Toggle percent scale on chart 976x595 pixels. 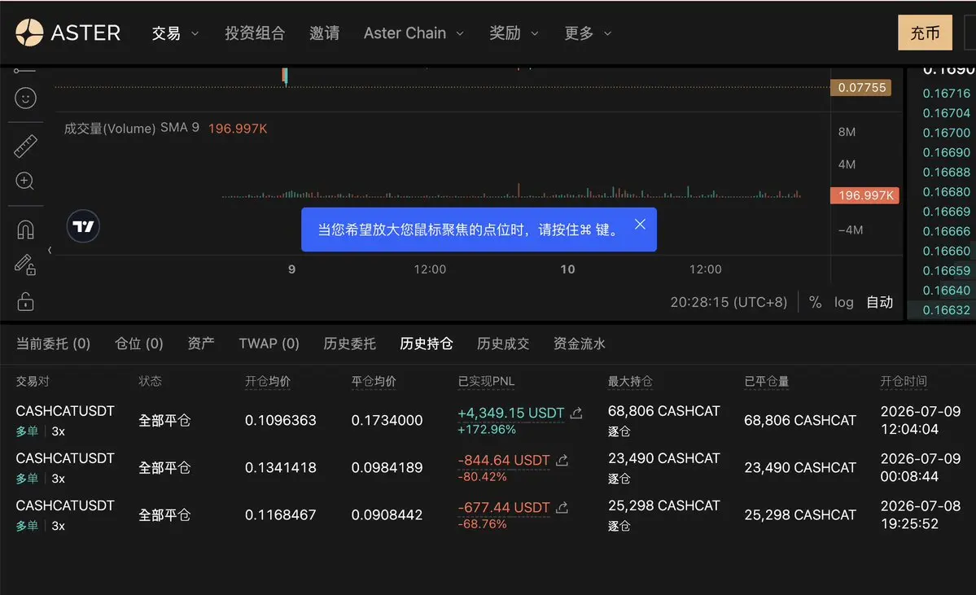(815, 302)
